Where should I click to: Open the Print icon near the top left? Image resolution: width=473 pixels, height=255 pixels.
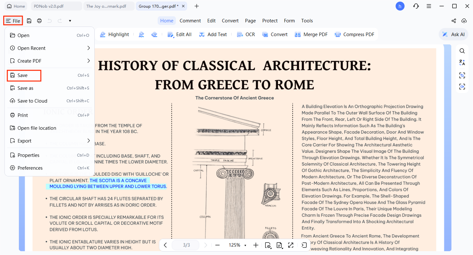[x=39, y=20]
